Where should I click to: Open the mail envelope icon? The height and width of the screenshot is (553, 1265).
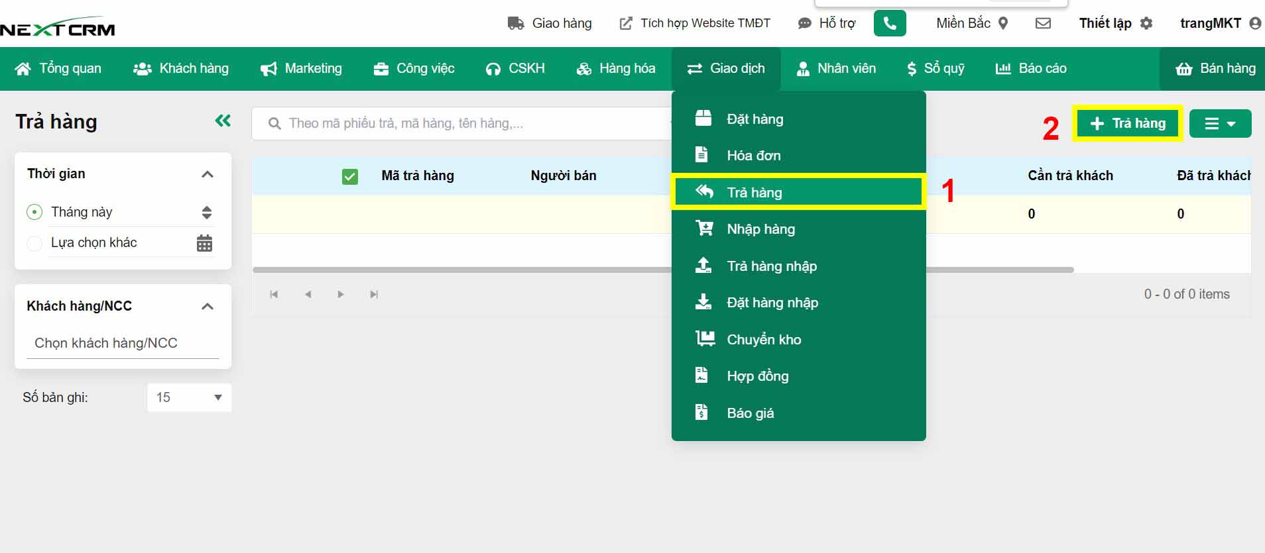[x=1043, y=24]
